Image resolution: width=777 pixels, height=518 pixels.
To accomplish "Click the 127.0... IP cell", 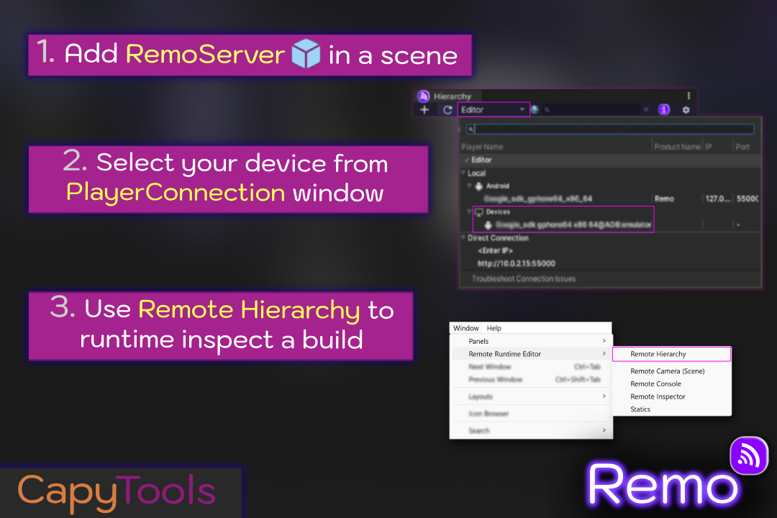I will (x=717, y=199).
